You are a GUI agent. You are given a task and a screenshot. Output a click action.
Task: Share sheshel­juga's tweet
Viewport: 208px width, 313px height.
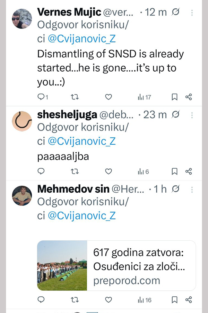tap(189, 171)
